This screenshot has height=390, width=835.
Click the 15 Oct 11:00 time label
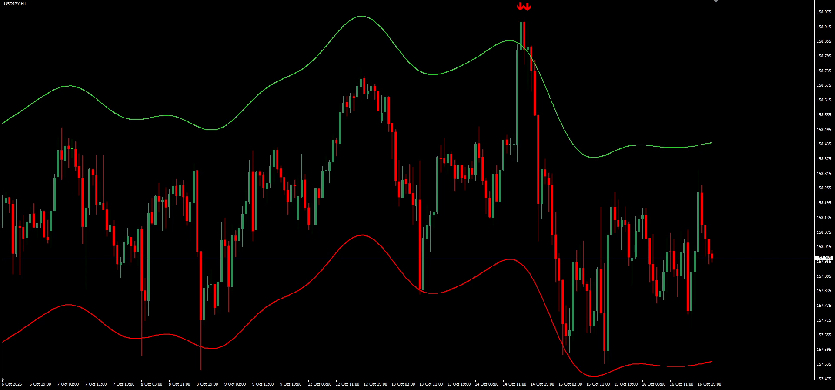(x=598, y=384)
